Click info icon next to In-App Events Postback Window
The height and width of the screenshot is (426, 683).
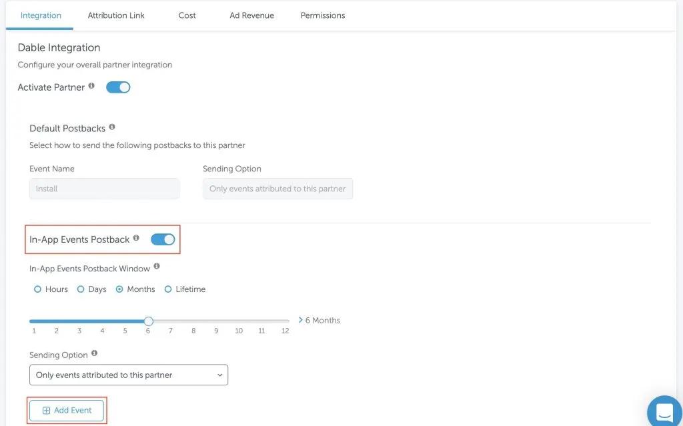pos(157,267)
